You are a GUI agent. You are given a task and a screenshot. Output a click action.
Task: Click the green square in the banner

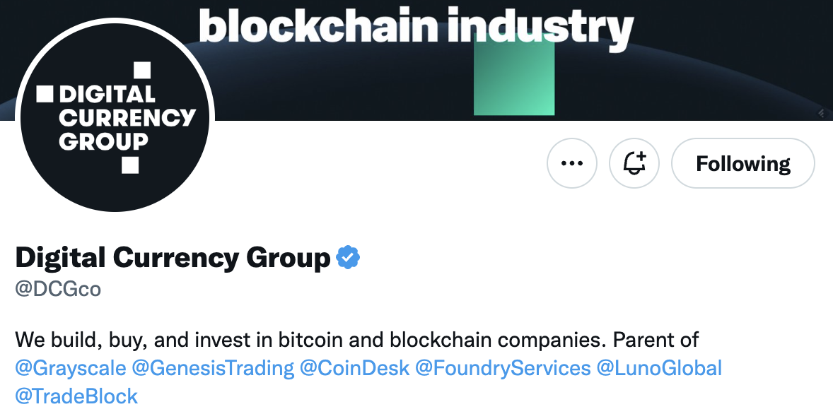tap(513, 74)
